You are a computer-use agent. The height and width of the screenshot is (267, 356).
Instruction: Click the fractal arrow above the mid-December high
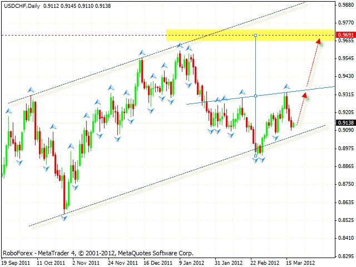tap(141, 53)
